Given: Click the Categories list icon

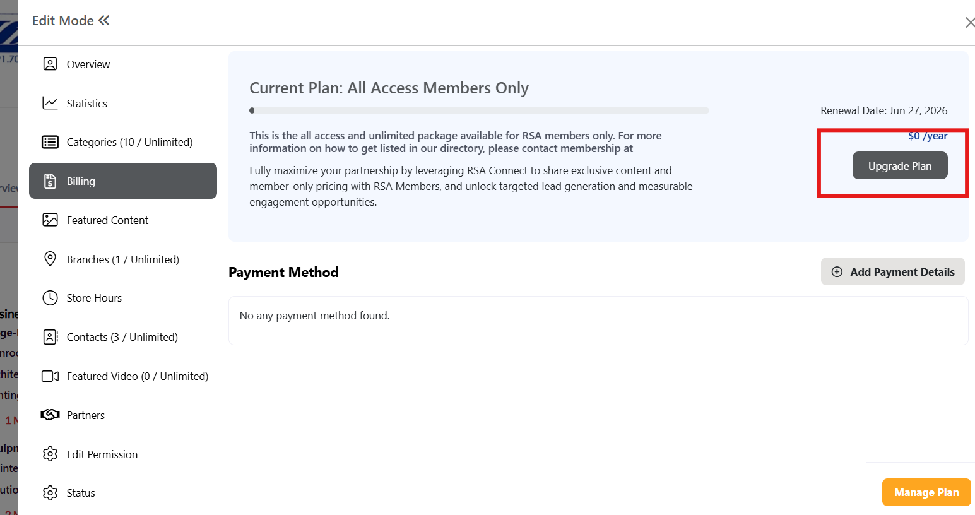Looking at the screenshot, I should (50, 142).
